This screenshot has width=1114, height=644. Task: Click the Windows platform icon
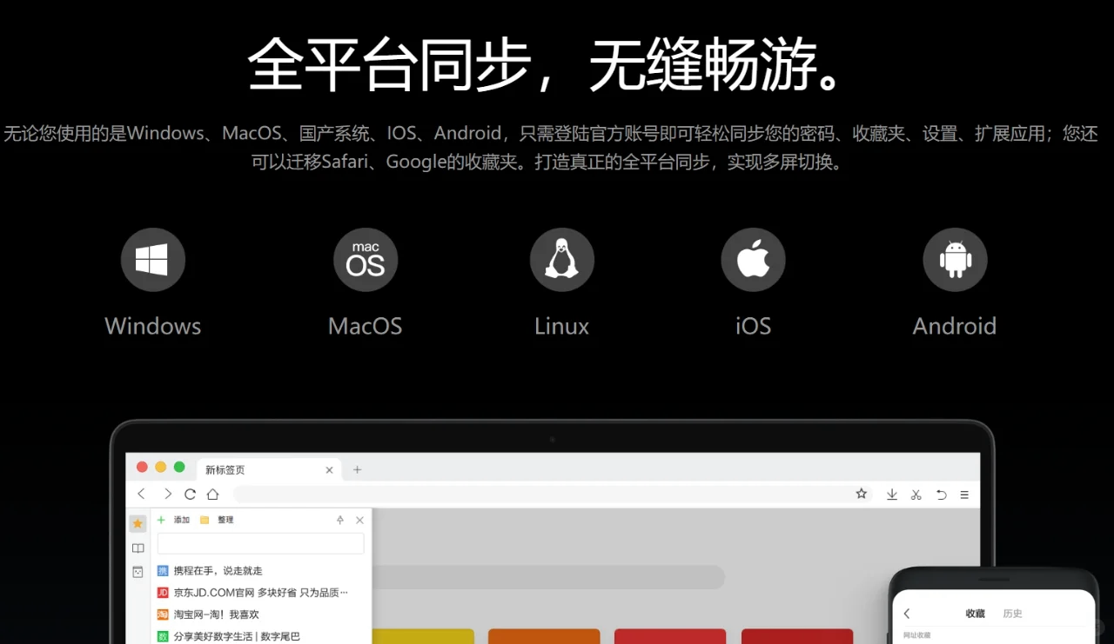pyautogui.click(x=153, y=260)
